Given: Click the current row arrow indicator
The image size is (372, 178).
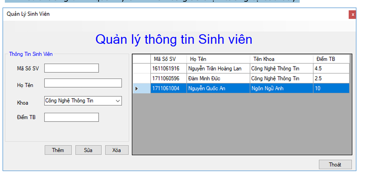Looking at the screenshot, I should pyautogui.click(x=137, y=89).
